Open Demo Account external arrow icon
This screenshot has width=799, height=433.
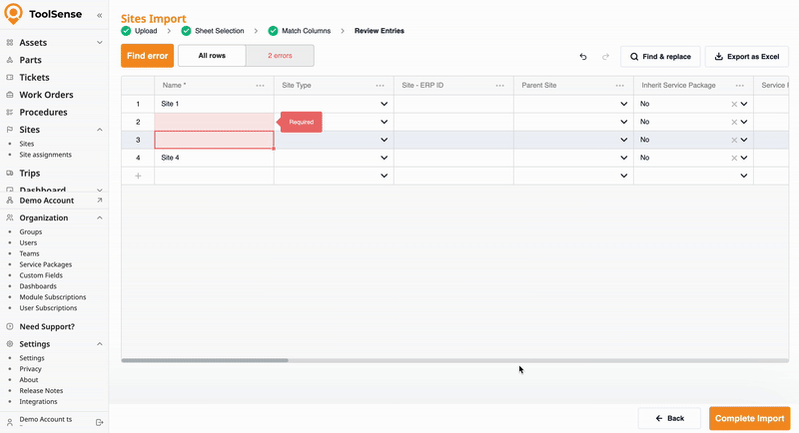[x=99, y=201]
